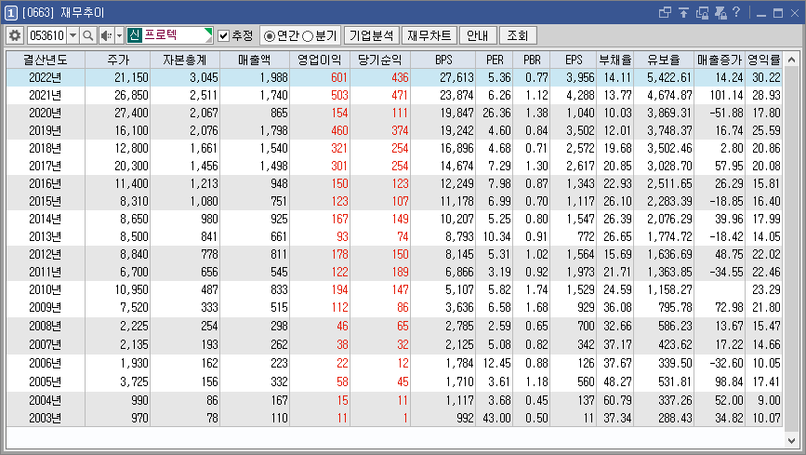Click PER value 26.36 in 2020 row
Viewport: 806px width, 455px height.
coord(496,113)
